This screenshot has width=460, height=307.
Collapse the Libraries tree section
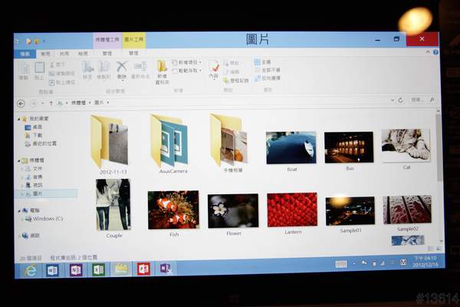coord(19,160)
